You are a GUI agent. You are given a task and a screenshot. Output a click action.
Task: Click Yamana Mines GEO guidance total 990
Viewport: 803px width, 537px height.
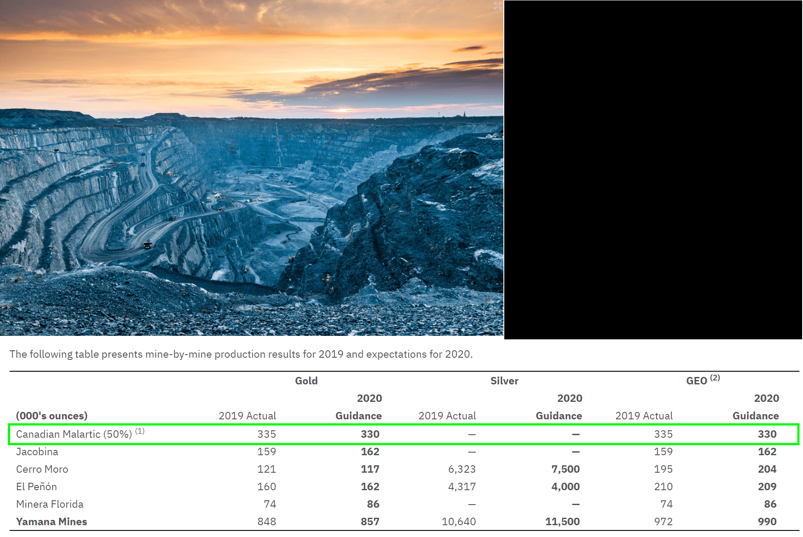tap(767, 522)
